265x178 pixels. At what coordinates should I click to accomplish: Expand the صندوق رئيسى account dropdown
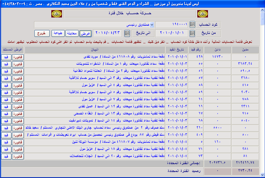[x=152, y=25]
